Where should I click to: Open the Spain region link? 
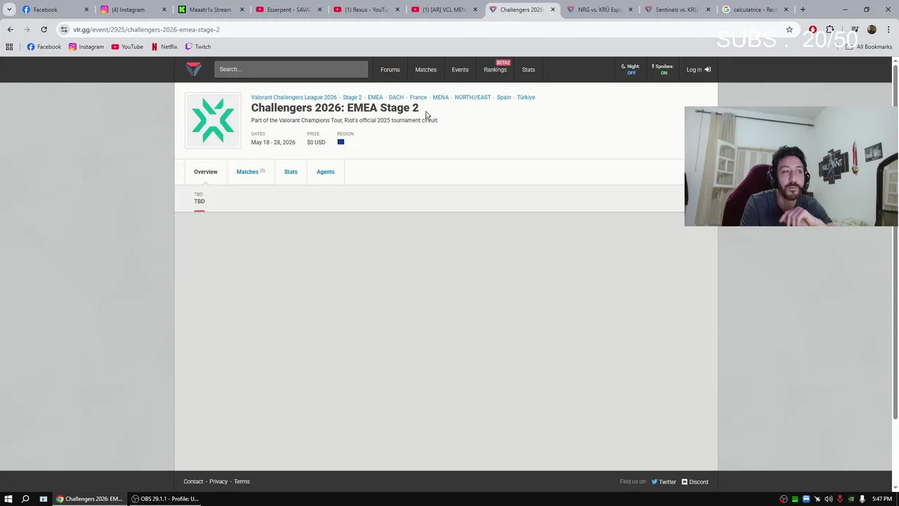click(504, 98)
